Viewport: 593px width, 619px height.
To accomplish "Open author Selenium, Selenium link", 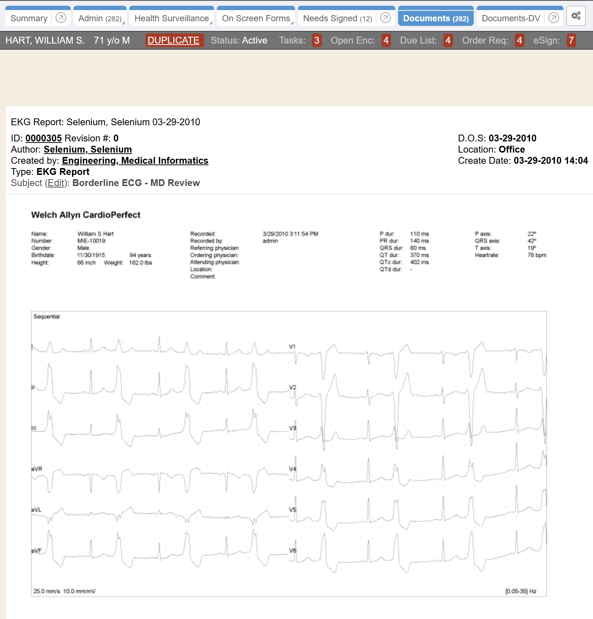I will (88, 149).
